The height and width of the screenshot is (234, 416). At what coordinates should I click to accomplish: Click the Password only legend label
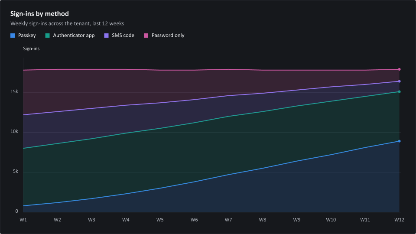tap(168, 36)
